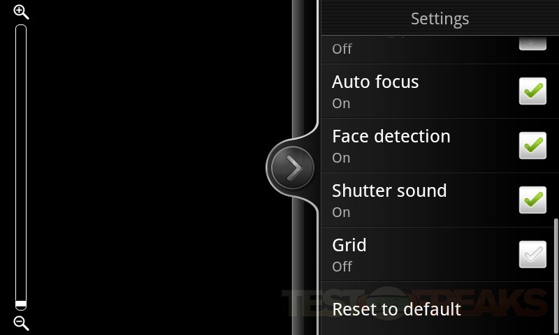The width and height of the screenshot is (559, 335).
Task: Tap the zoom out magnifier icon
Action: pyautogui.click(x=21, y=322)
